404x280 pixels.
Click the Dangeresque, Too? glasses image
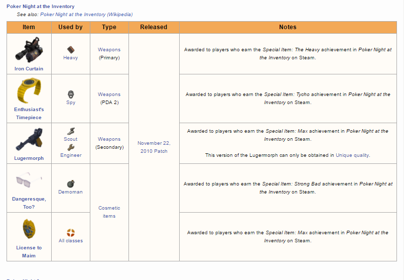coord(29,180)
